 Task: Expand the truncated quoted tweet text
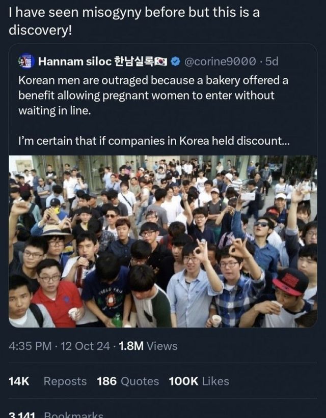click(285, 141)
